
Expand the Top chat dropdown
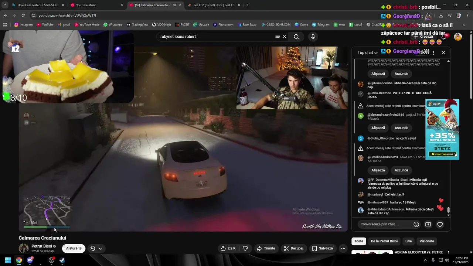click(368, 52)
